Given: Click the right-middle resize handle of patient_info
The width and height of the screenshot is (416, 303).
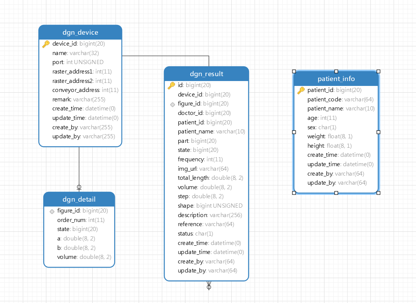Looking at the screenshot, I should coord(378,132).
